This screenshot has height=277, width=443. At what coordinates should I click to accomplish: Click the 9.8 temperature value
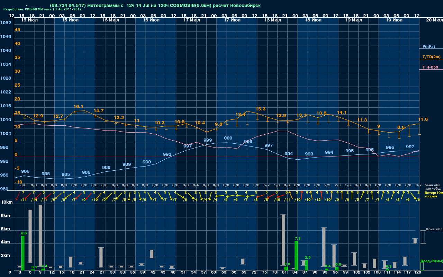(x=219, y=124)
